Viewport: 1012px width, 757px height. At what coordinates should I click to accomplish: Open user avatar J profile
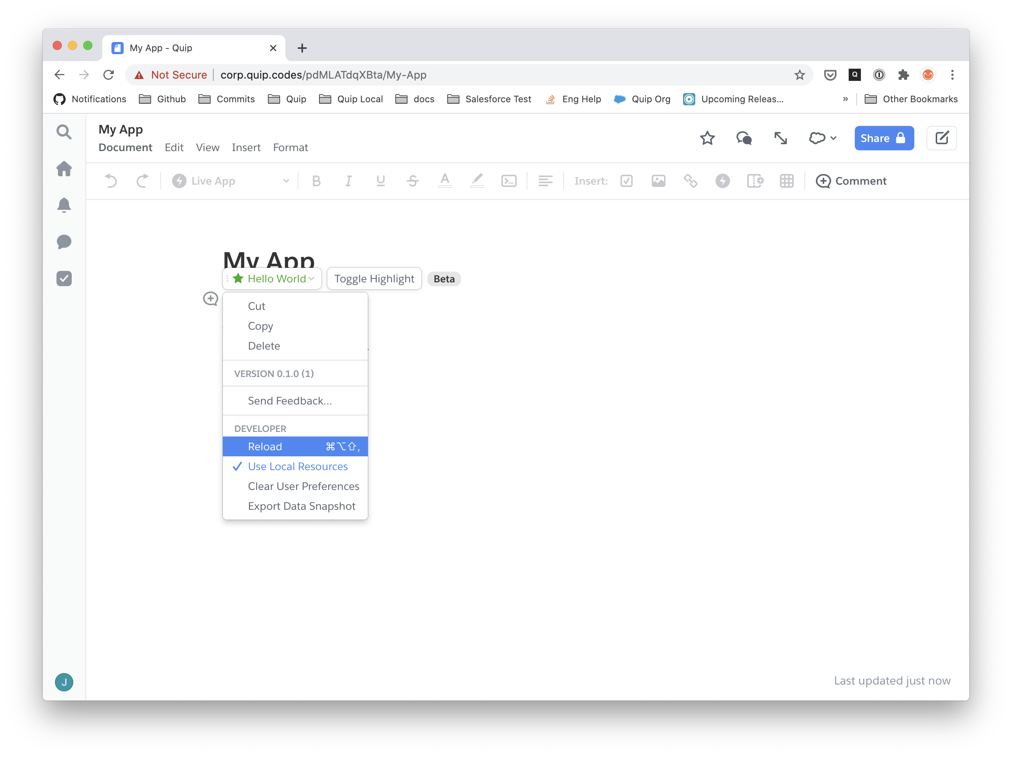coord(64,682)
